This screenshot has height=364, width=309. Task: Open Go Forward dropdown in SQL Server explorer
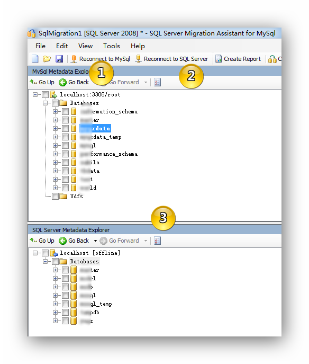tap(146, 241)
